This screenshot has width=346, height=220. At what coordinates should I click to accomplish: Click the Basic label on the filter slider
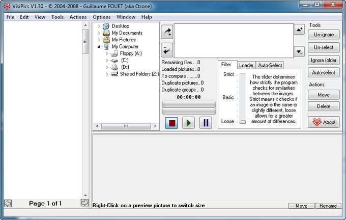pyautogui.click(x=228, y=97)
